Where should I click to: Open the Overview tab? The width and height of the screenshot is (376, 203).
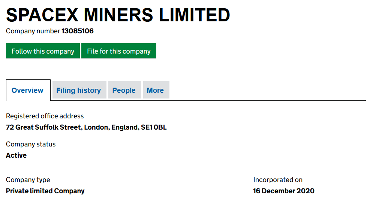coord(28,90)
